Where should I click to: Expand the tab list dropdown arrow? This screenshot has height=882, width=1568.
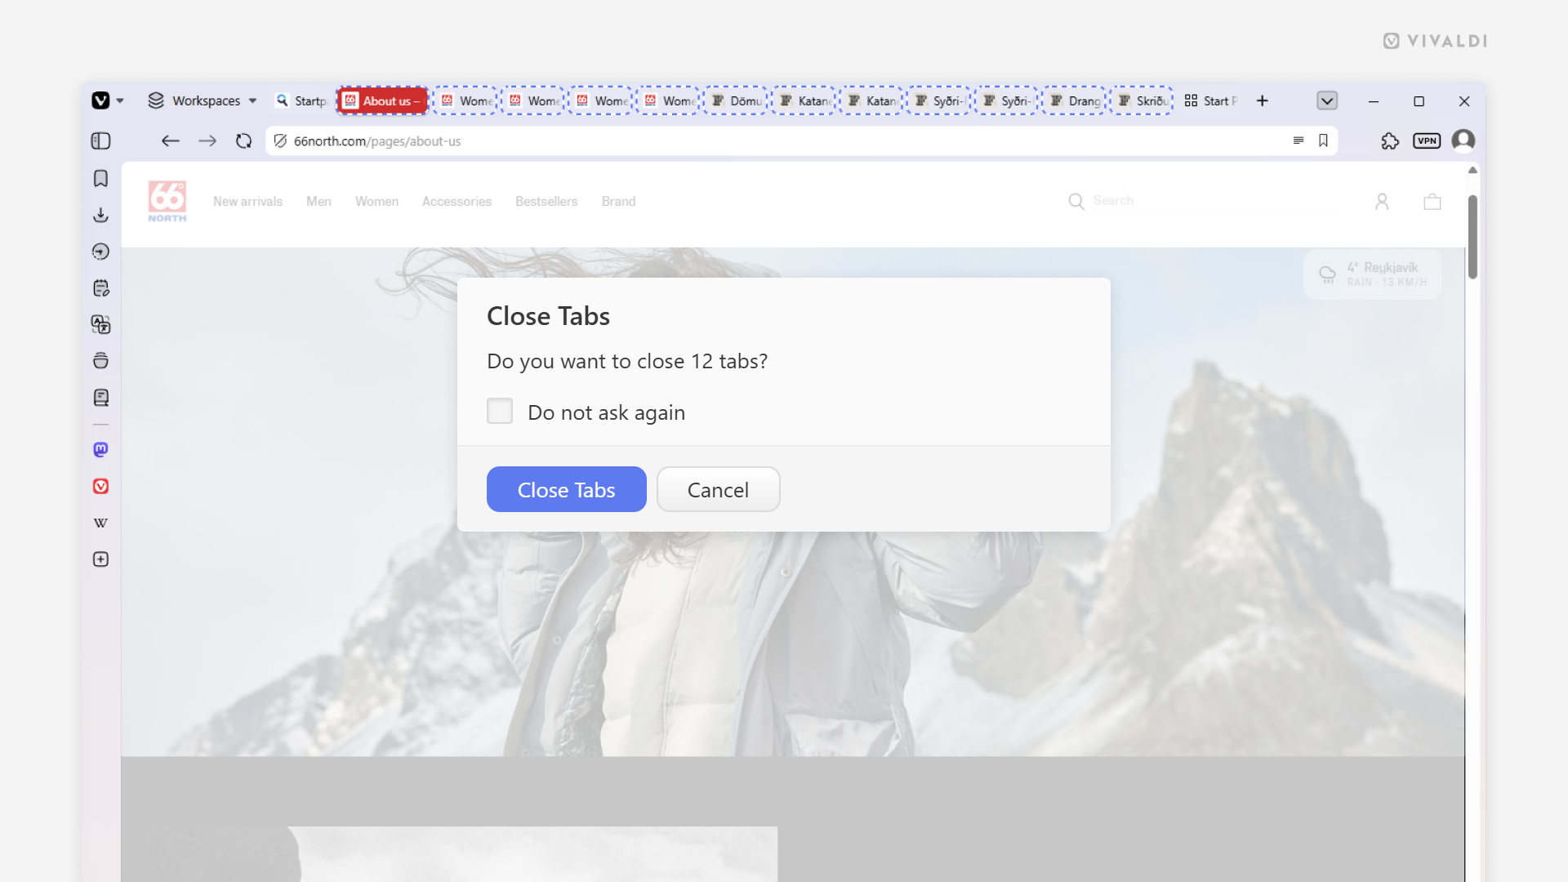(1327, 100)
